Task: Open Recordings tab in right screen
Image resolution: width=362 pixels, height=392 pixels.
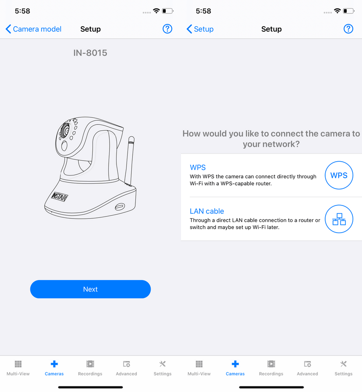Action: (271, 368)
